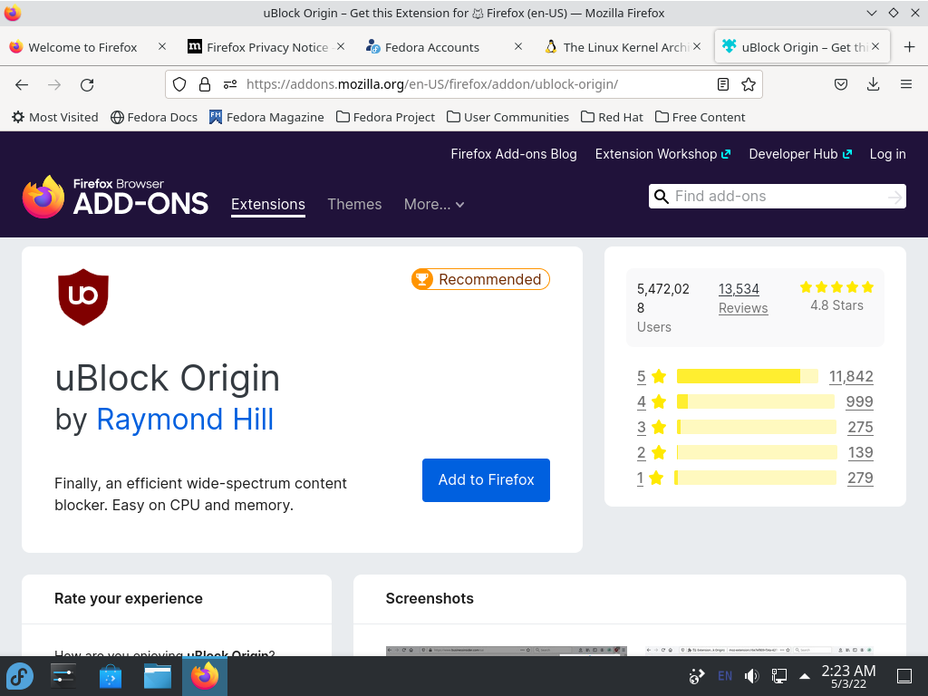Open the tracking protection shield icon

click(x=179, y=84)
